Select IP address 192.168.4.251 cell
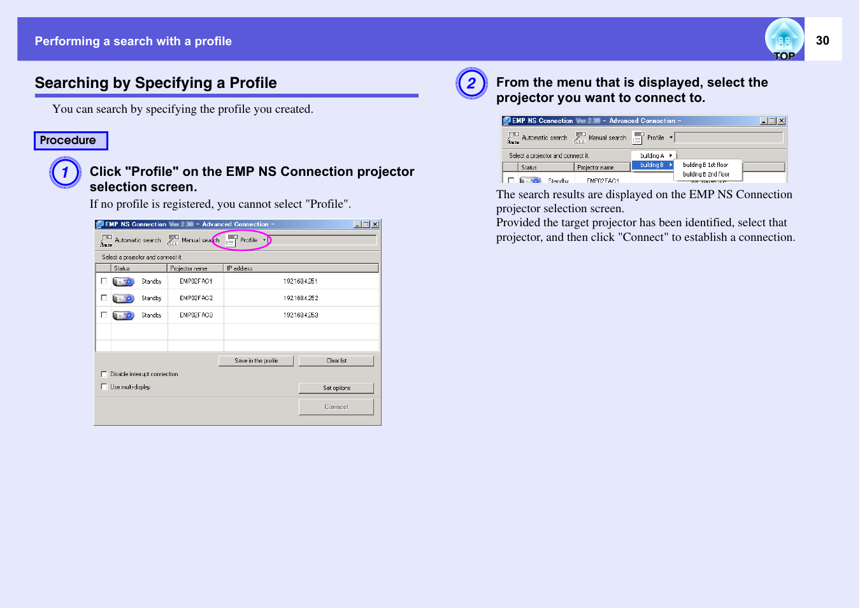The height and width of the screenshot is (608, 860). point(301,281)
